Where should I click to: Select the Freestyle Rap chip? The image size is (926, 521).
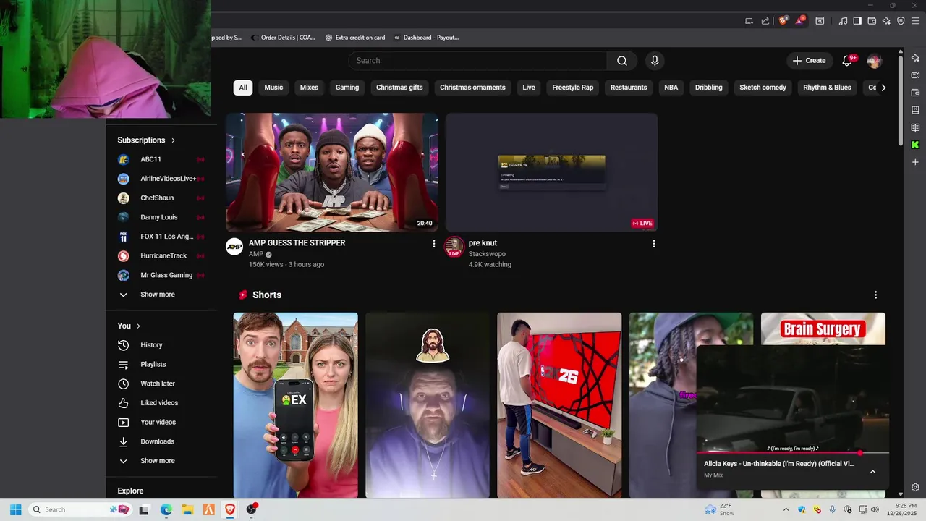click(x=573, y=88)
